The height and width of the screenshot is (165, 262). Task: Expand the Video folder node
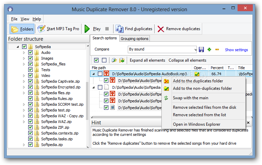tap(24, 76)
